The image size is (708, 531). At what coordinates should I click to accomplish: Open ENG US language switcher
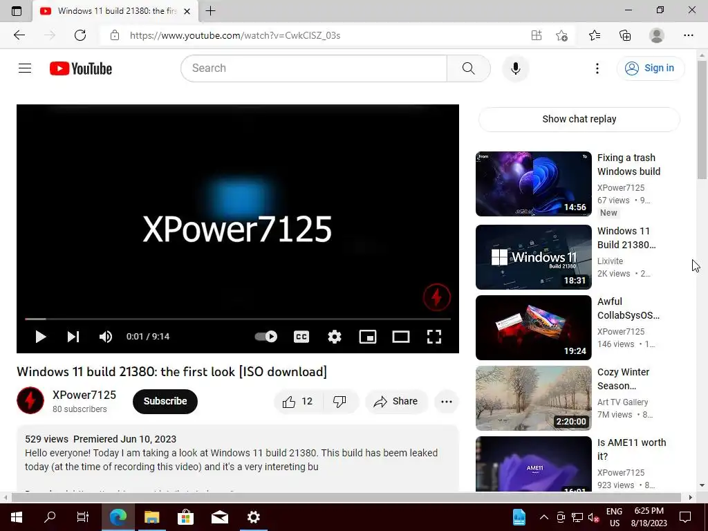(614, 517)
